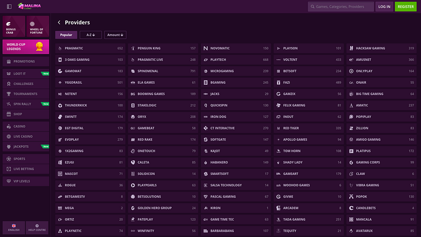Open Playtech provider with 668 games
The image size is (421, 237).
pyautogui.click(x=236, y=59)
